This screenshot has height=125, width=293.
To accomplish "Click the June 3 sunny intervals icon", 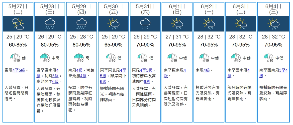I will pos(241,24).
